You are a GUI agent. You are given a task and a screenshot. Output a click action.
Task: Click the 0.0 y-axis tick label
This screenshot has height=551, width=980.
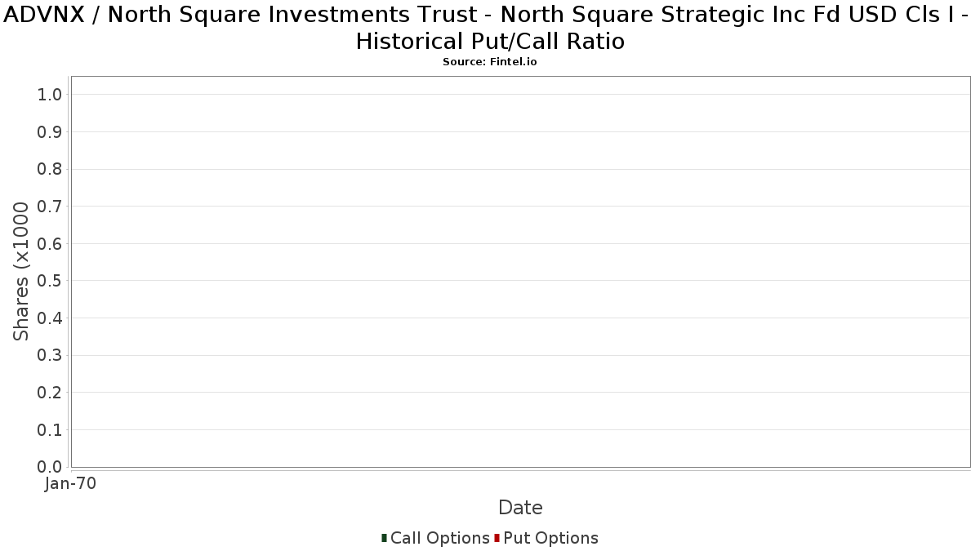pos(50,467)
